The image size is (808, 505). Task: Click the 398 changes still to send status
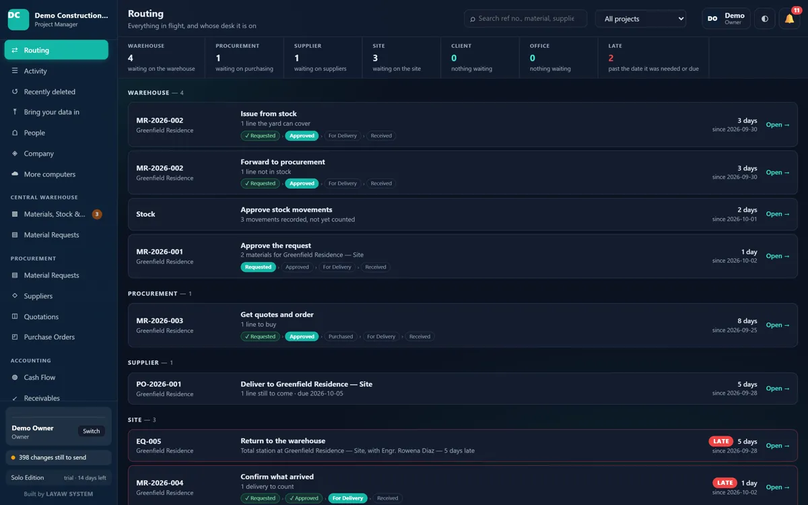(x=59, y=457)
